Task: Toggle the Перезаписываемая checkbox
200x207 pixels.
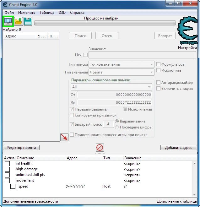Action: [x=72, y=109]
